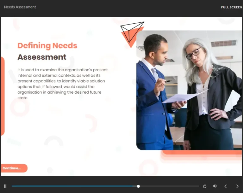Advance with the next slide arrow

(237, 186)
